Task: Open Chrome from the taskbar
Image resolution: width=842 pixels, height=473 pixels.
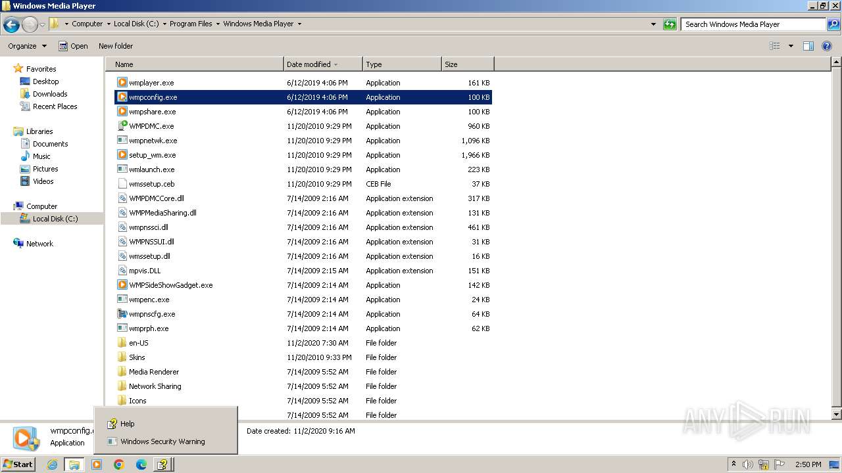Action: 119,464
